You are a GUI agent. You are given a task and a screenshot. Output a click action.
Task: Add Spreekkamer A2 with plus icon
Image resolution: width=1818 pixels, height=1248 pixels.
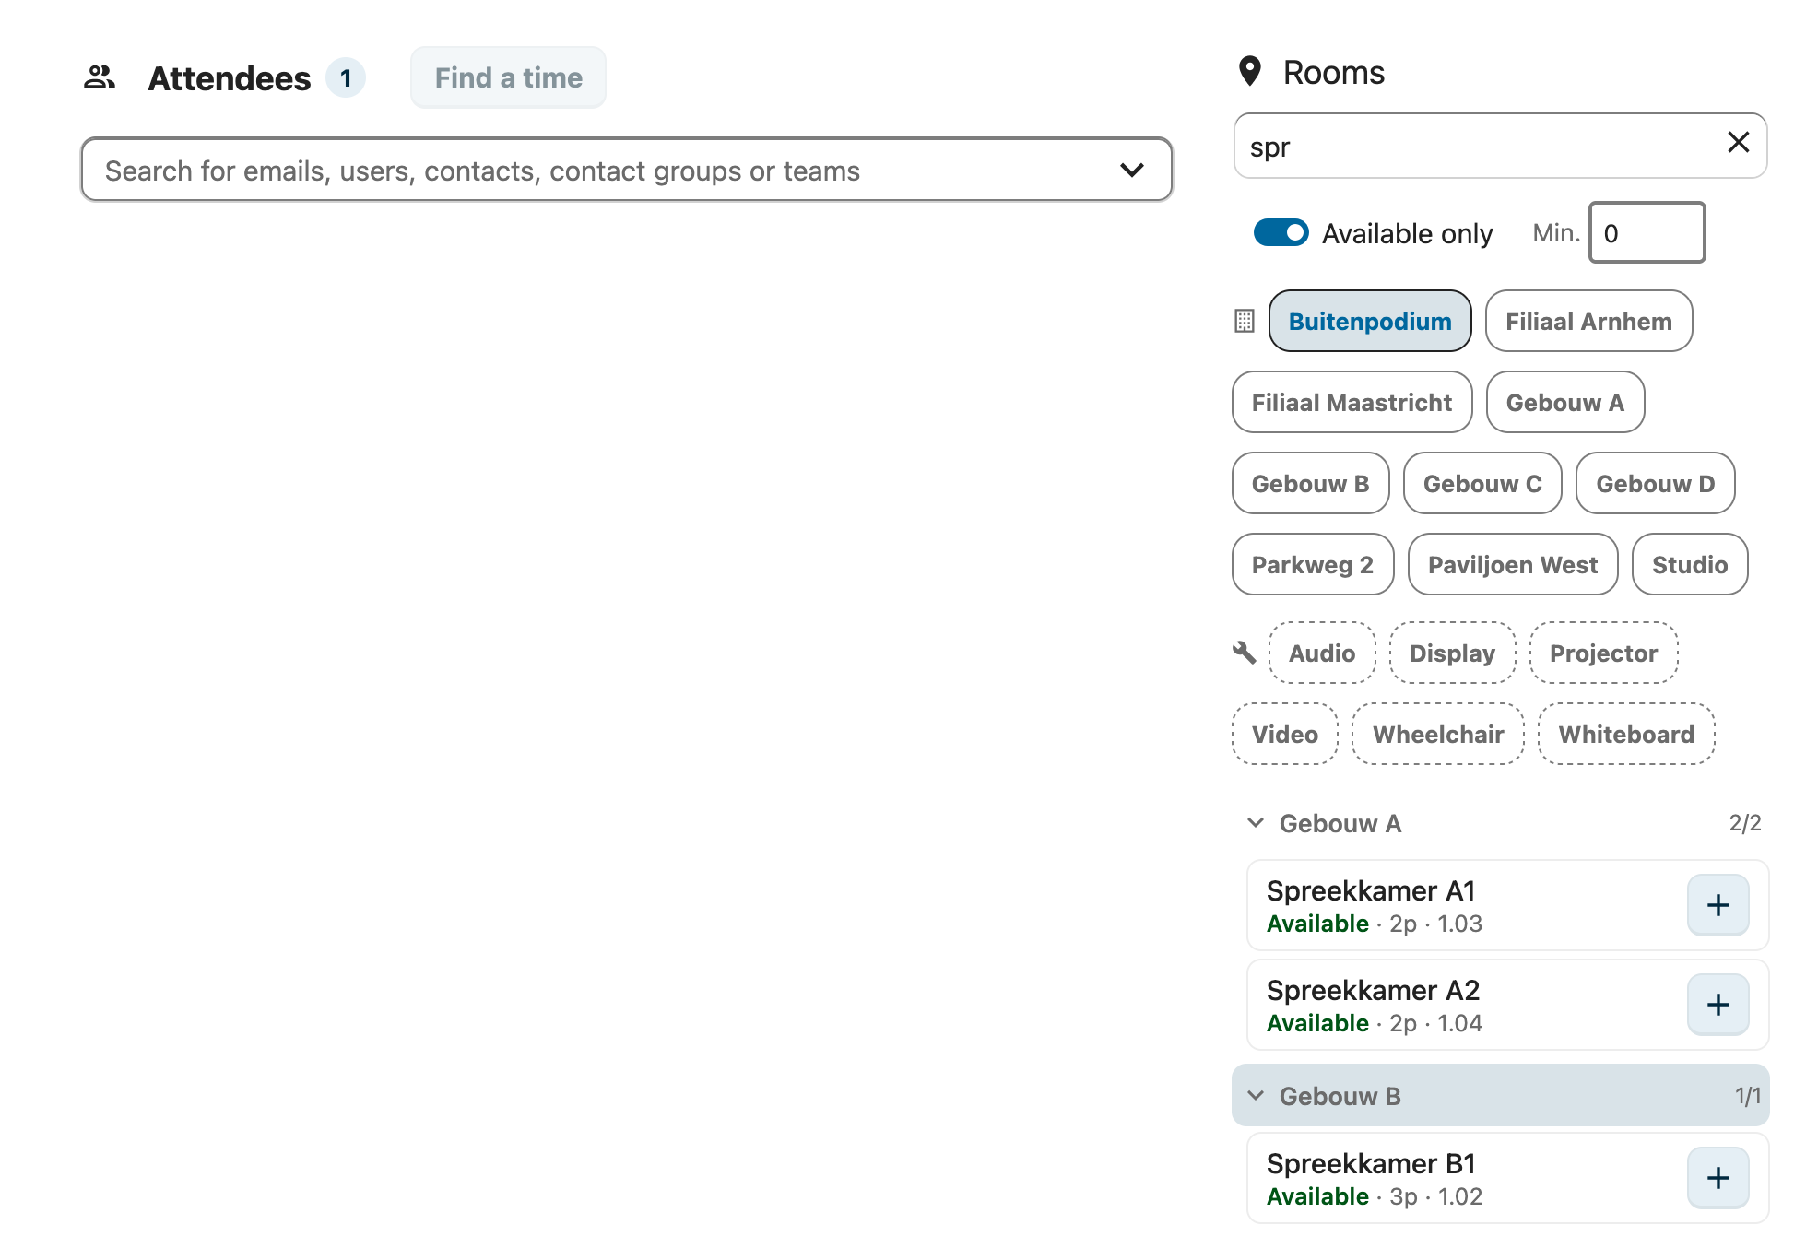point(1718,1005)
